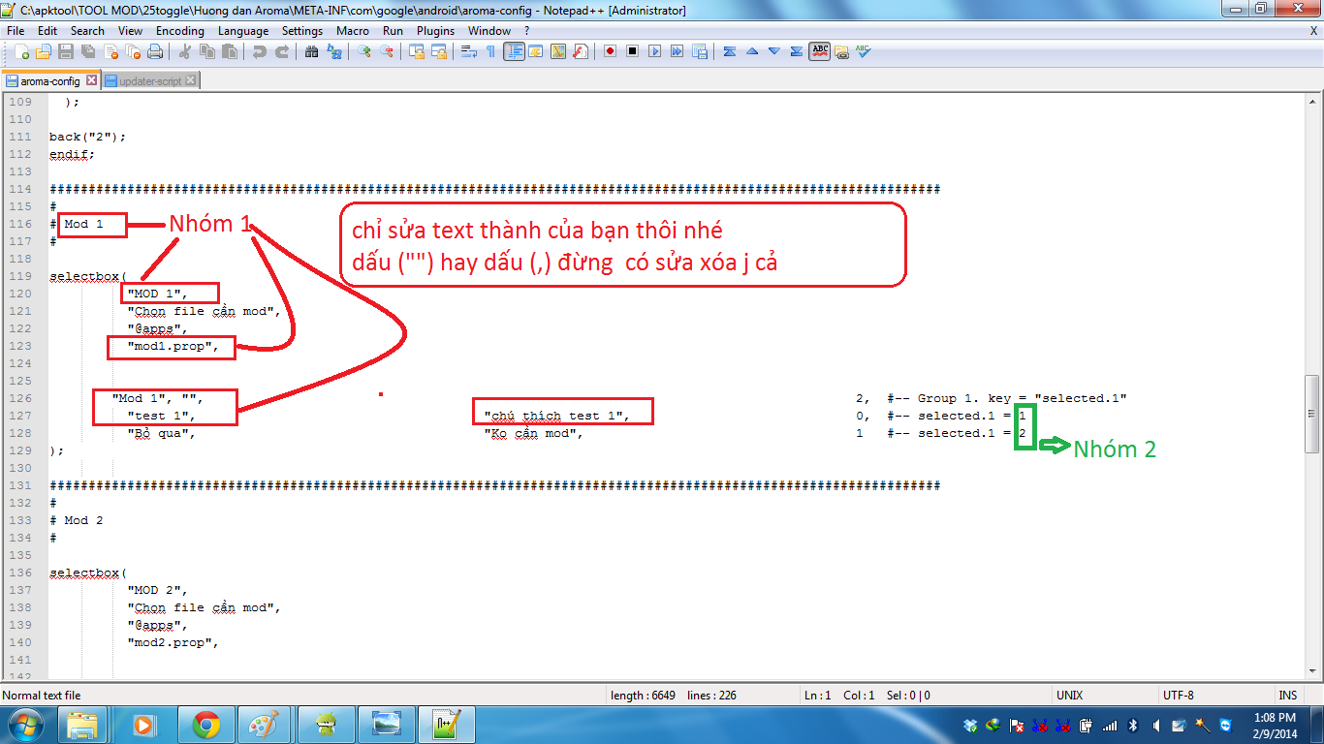Toggle the ABC spell-check auto-check button
The image size is (1324, 744).
click(819, 51)
